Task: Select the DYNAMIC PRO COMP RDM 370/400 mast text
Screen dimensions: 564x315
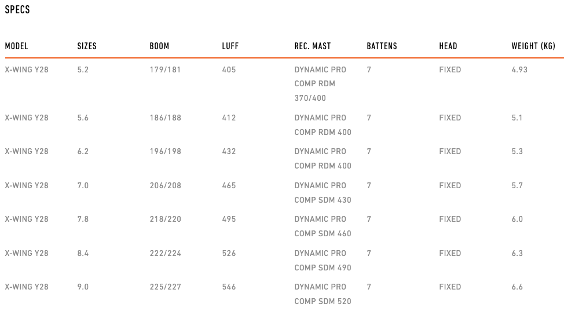Action: coord(320,83)
